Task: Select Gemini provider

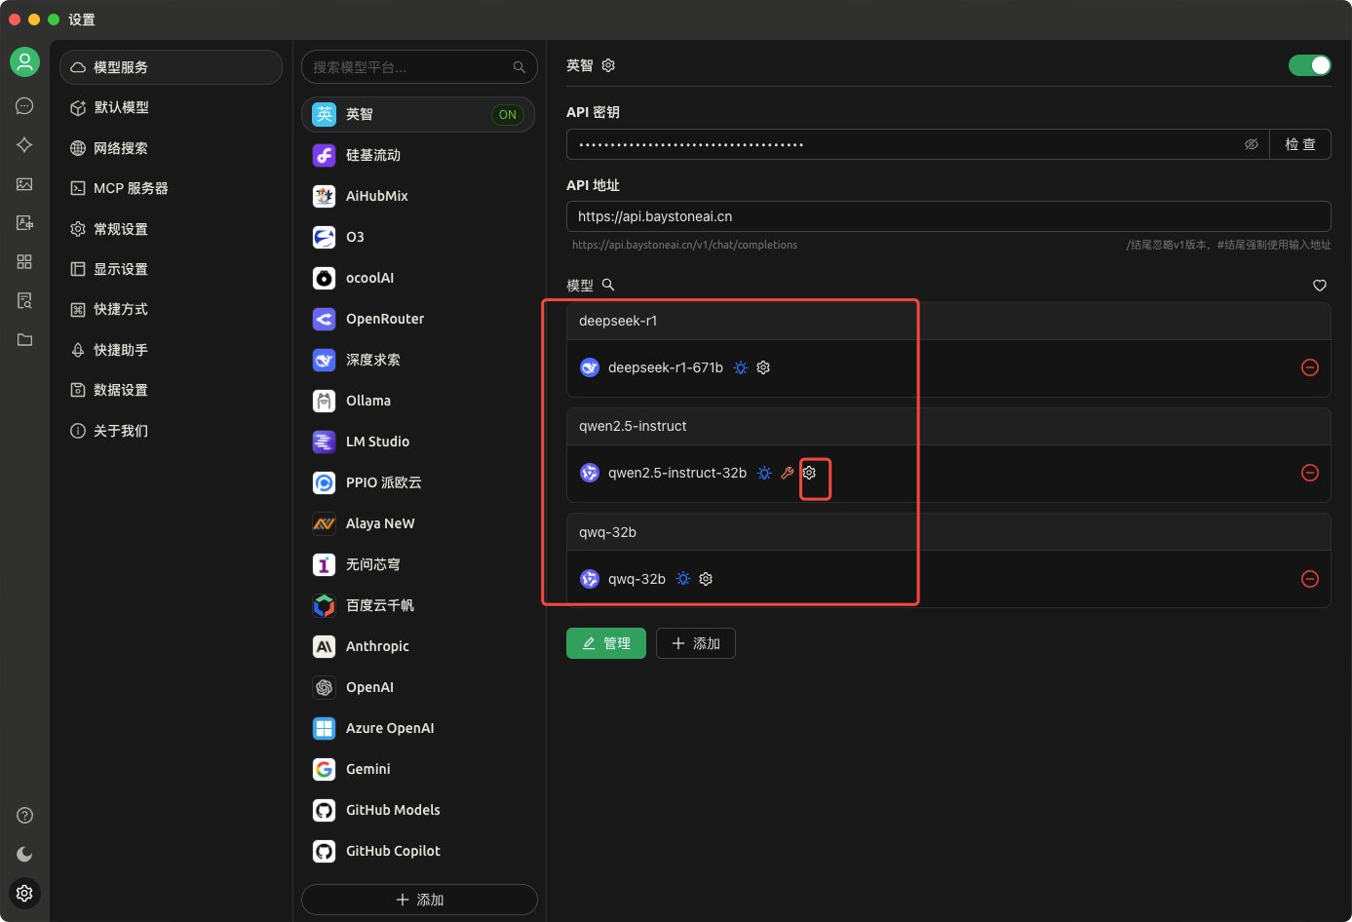Action: point(418,769)
